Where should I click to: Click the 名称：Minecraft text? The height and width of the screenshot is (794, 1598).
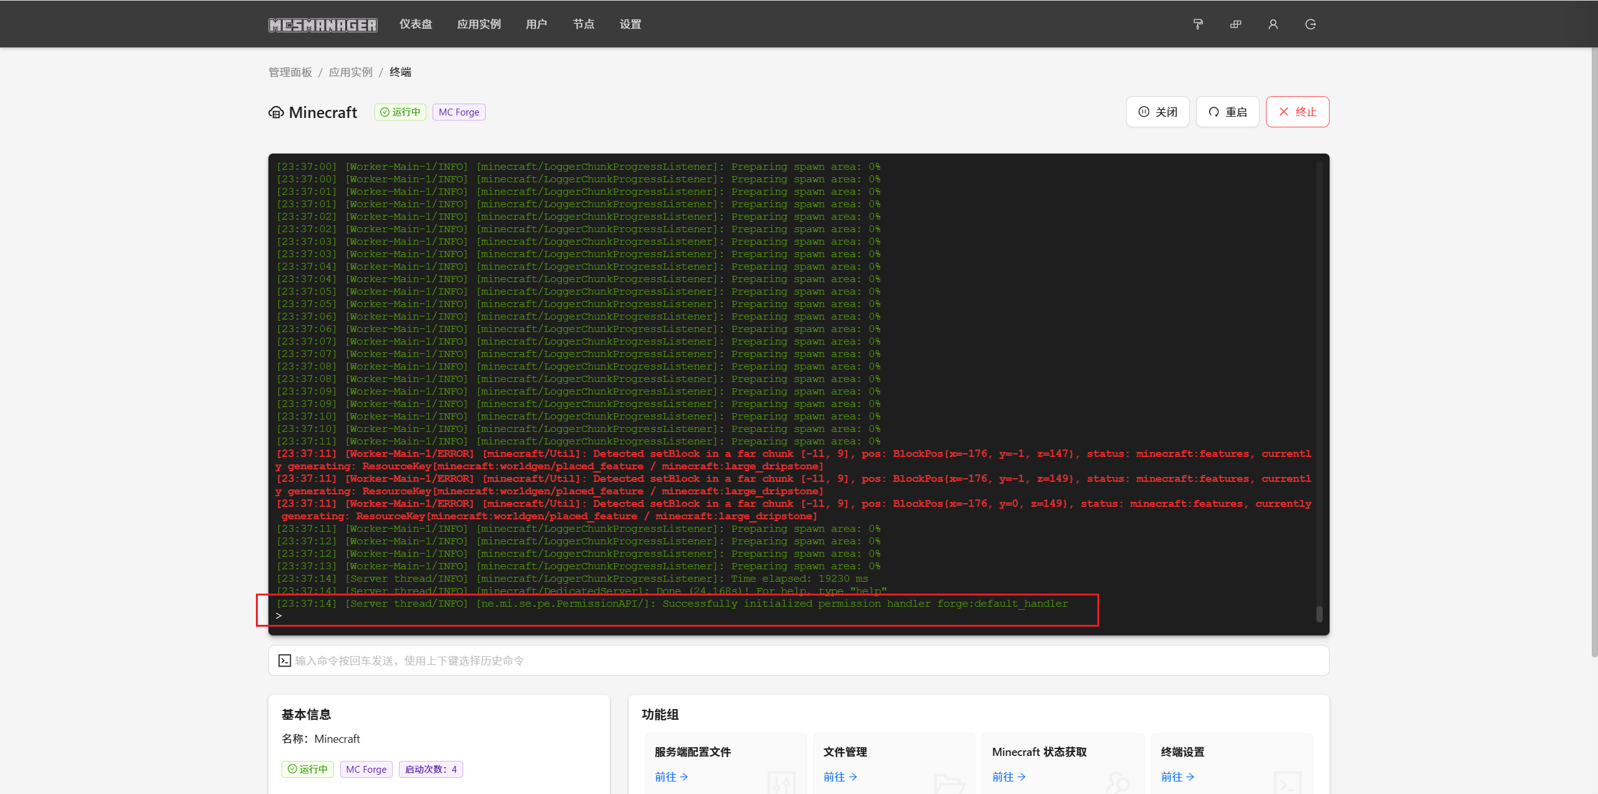click(321, 739)
